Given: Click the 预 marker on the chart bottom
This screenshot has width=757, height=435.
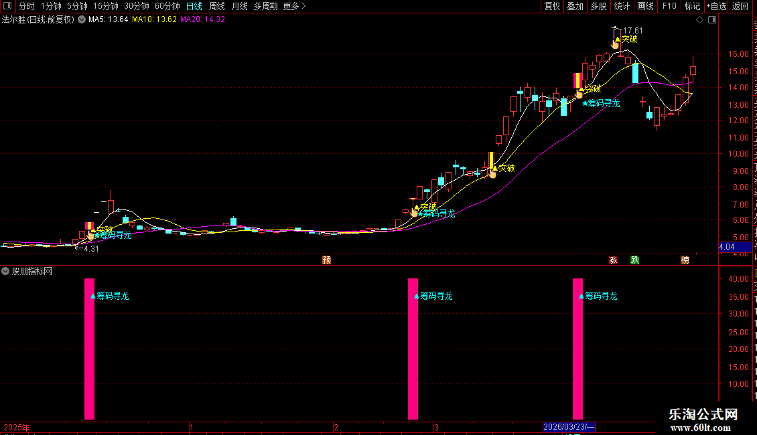Looking at the screenshot, I should tap(327, 260).
